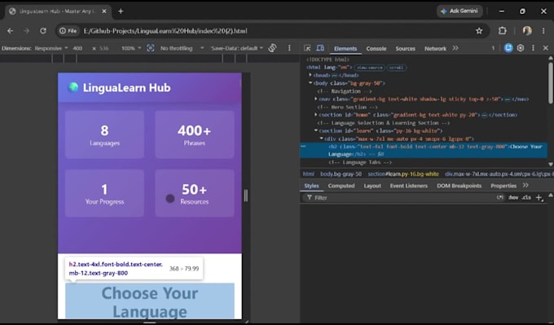Open the Layout tab
The image size is (554, 325).
click(372, 186)
